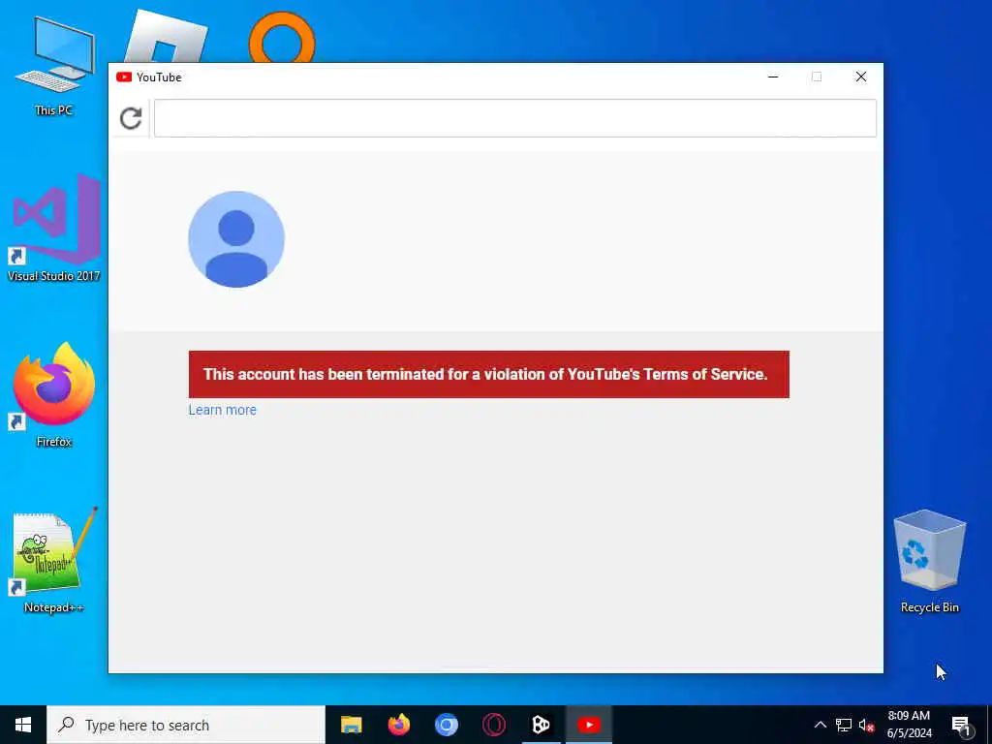Viewport: 992px width, 744px height.
Task: Open File Explorer from the taskbar
Action: [x=351, y=725]
